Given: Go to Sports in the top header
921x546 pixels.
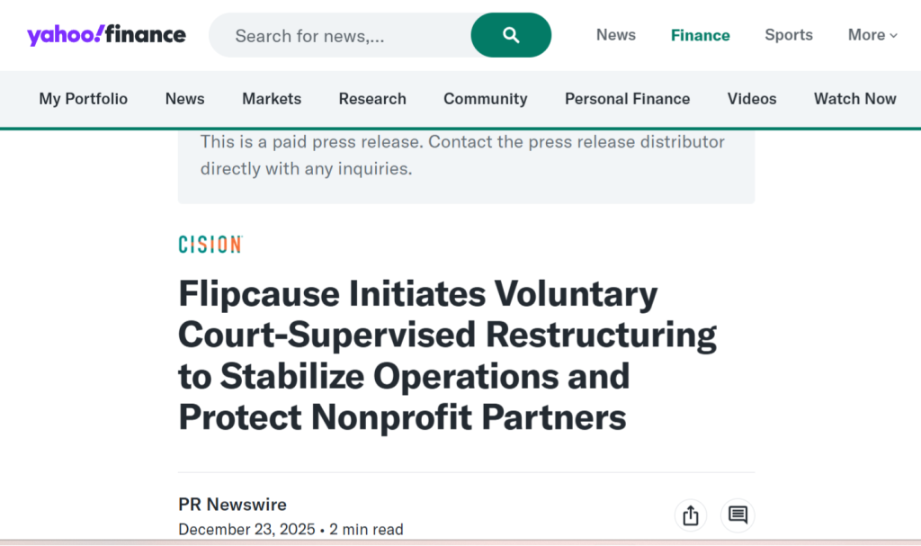Looking at the screenshot, I should [x=789, y=35].
